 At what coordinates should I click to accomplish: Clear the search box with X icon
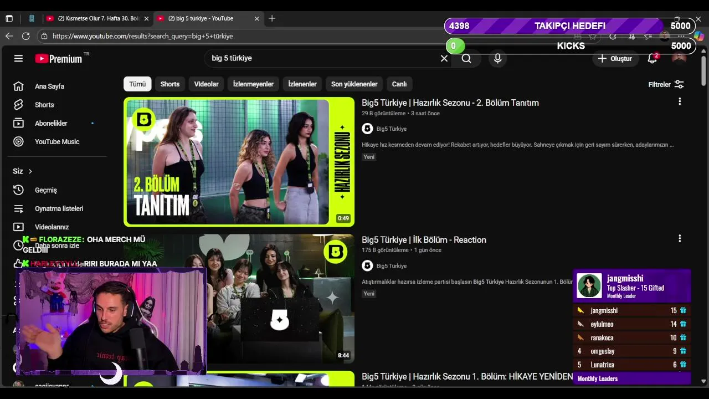(444, 58)
